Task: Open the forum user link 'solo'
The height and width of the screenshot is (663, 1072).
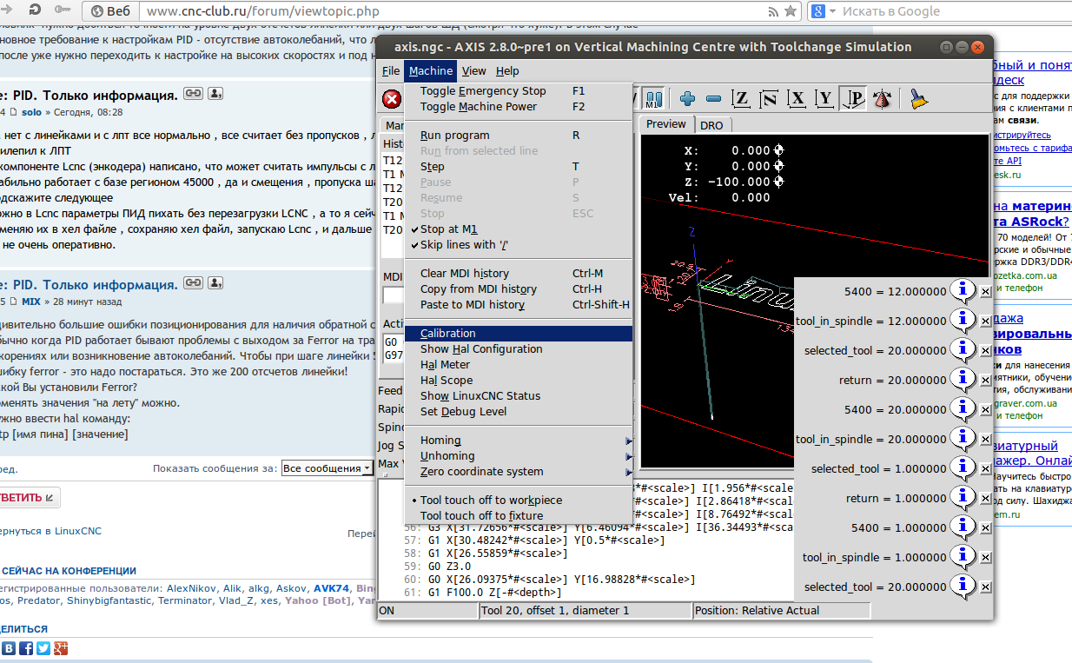Action: point(31,112)
